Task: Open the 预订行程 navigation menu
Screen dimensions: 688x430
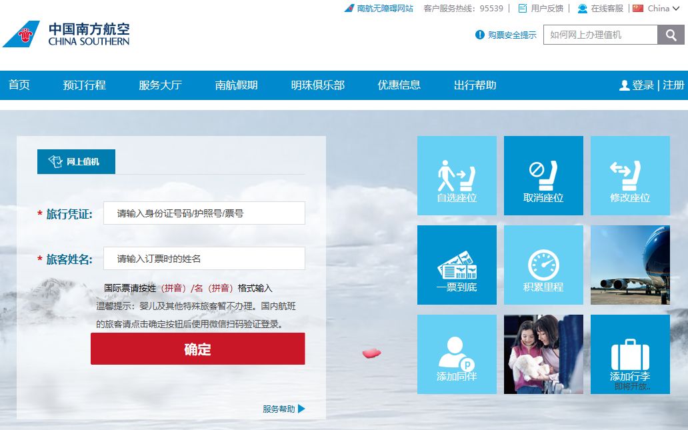Action: pyautogui.click(x=85, y=85)
